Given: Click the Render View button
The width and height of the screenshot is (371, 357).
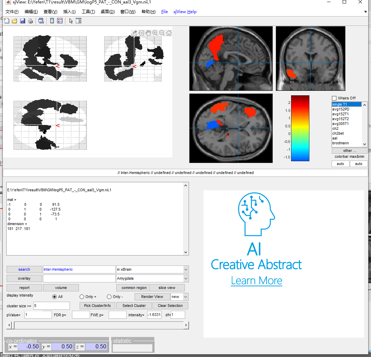Looking at the screenshot, I should (x=152, y=297).
